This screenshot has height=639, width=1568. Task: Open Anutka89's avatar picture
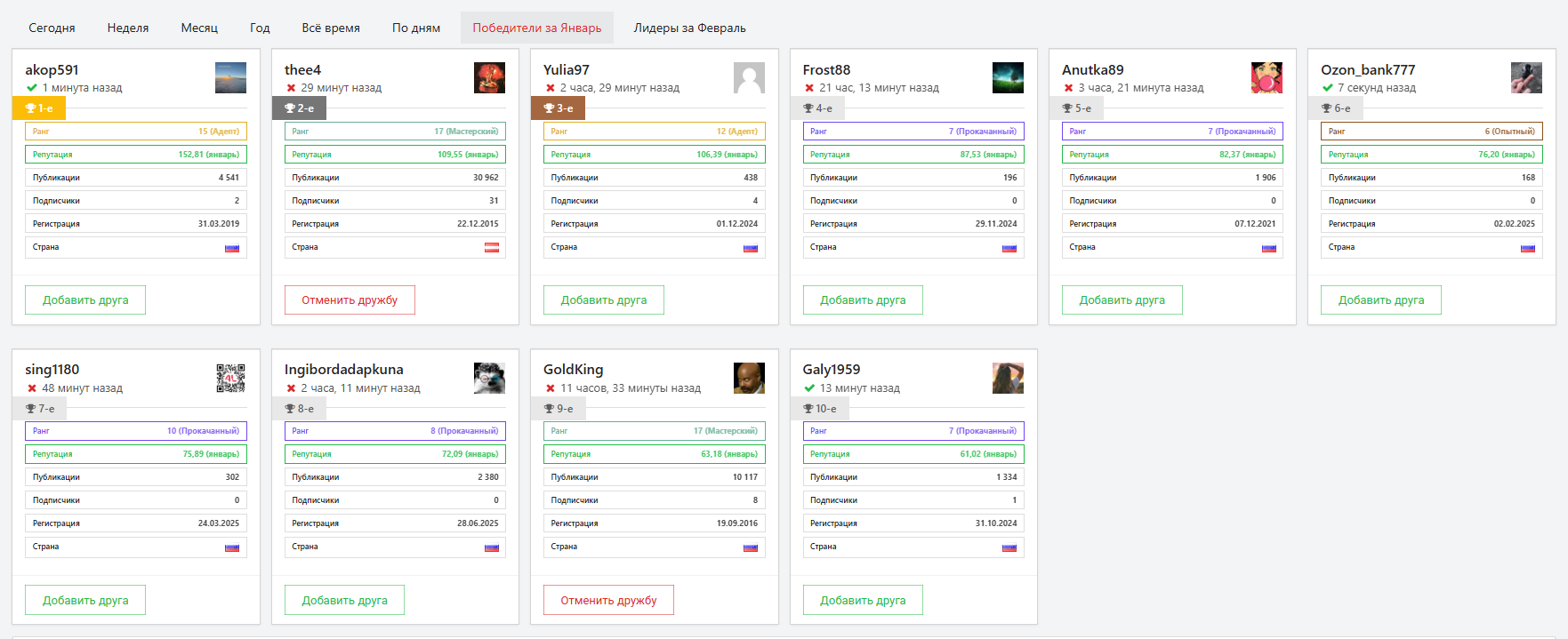point(1266,78)
